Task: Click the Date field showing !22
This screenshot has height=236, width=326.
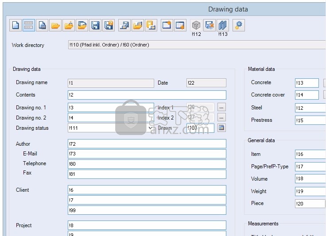Action: 206,83
